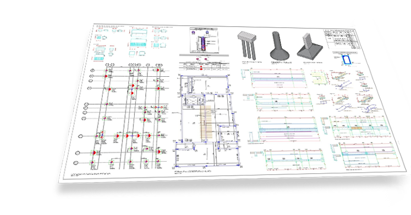Select the top-left circular grid axis bubble
Image resolution: width=411 pixels, height=215 pixels.
coord(92,71)
